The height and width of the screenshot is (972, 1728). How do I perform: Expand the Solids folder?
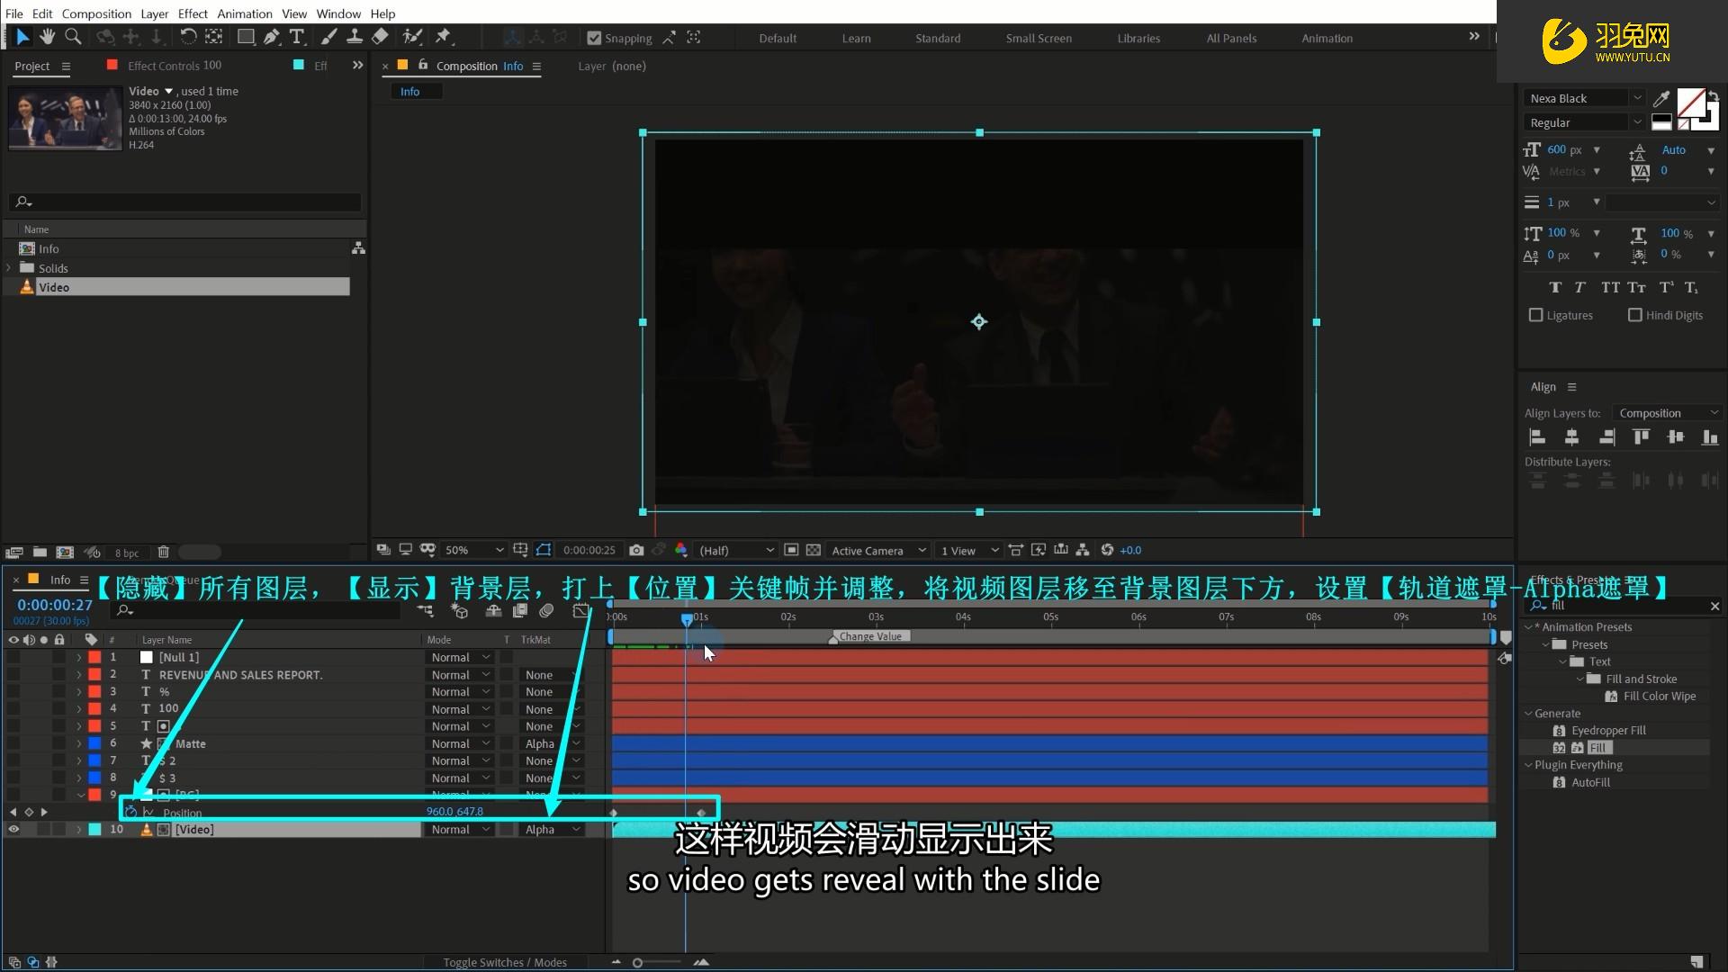[x=9, y=268]
